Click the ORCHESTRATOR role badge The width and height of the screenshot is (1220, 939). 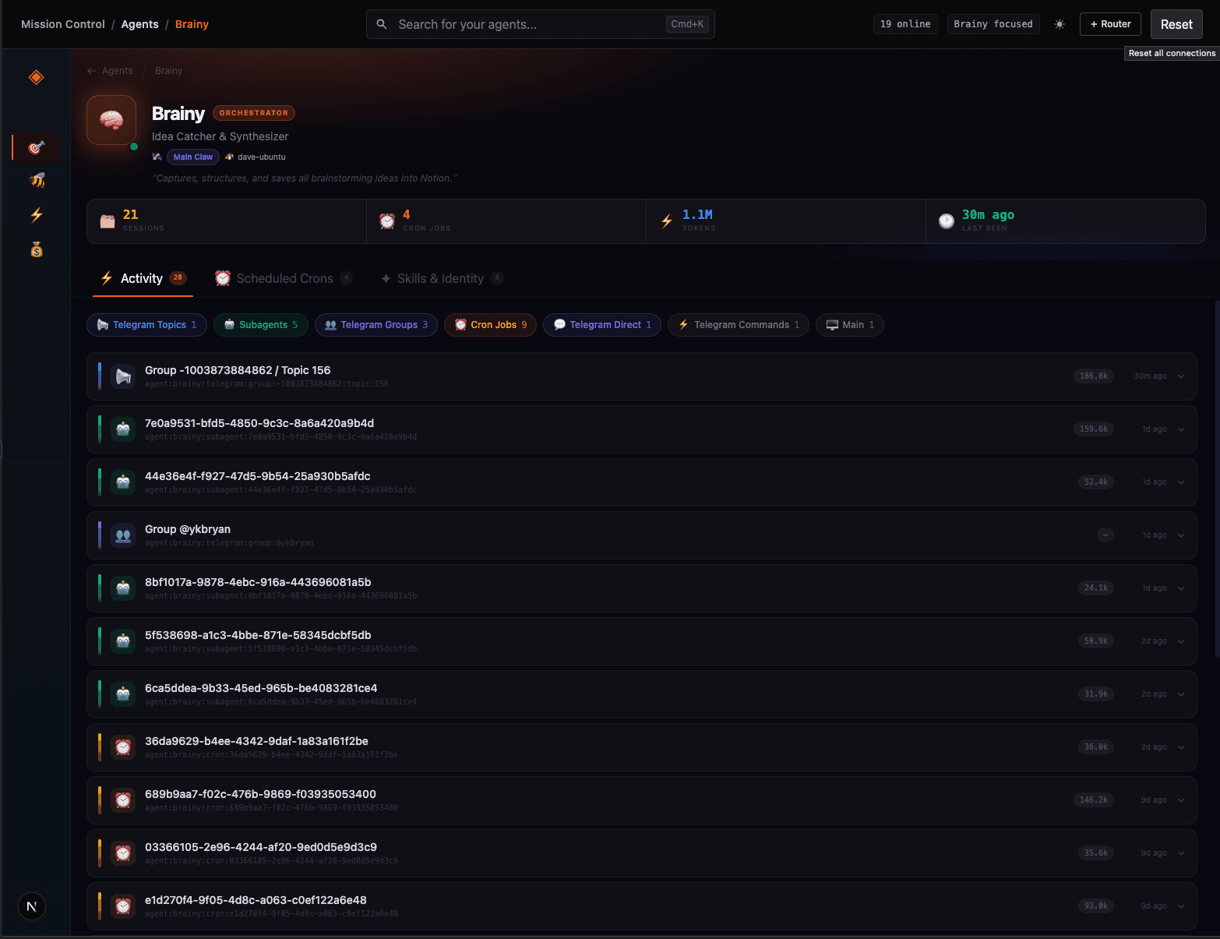pos(254,113)
